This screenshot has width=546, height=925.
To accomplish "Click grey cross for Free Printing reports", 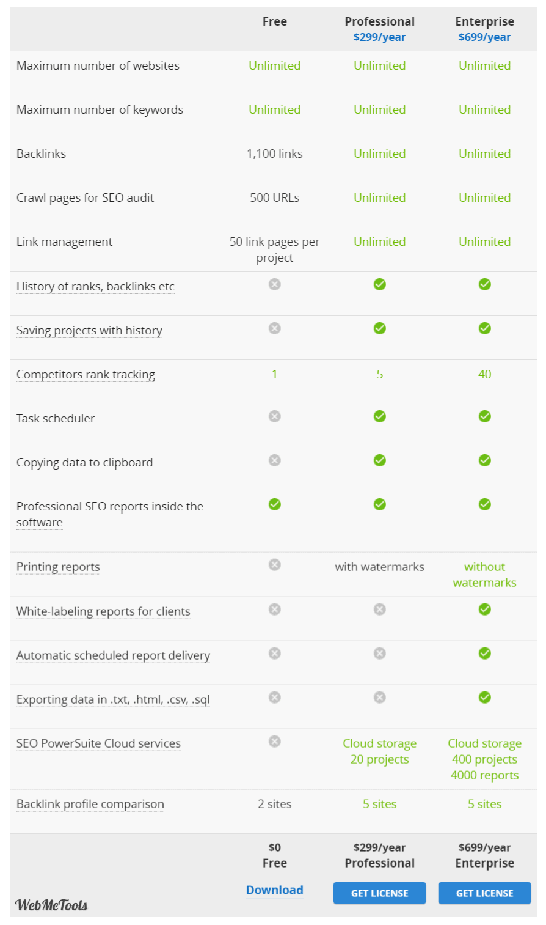I will tap(275, 565).
